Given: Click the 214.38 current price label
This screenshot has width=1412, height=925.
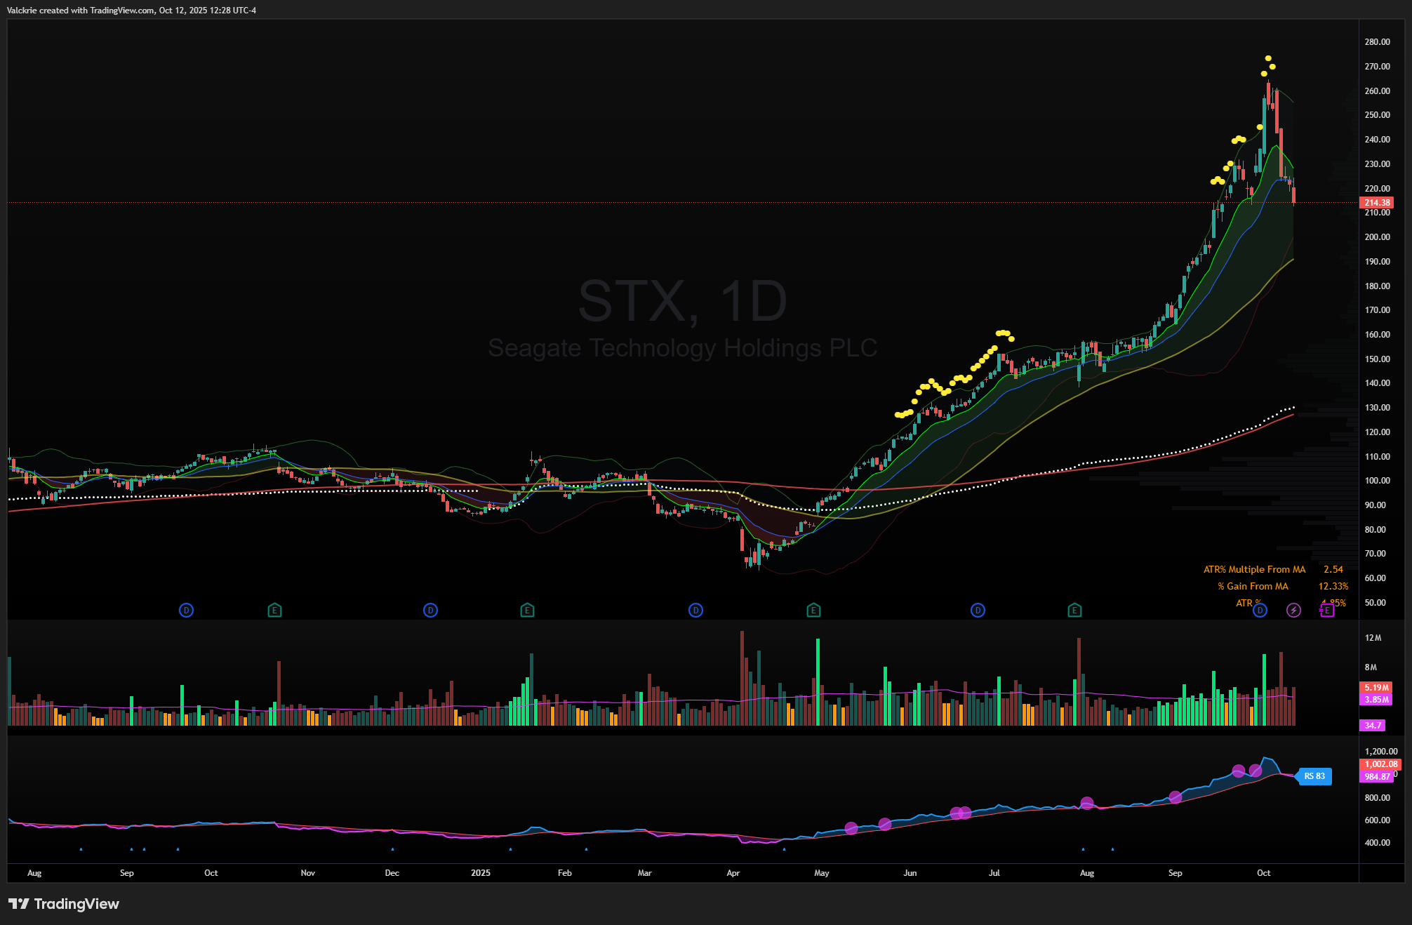Looking at the screenshot, I should click(1376, 203).
